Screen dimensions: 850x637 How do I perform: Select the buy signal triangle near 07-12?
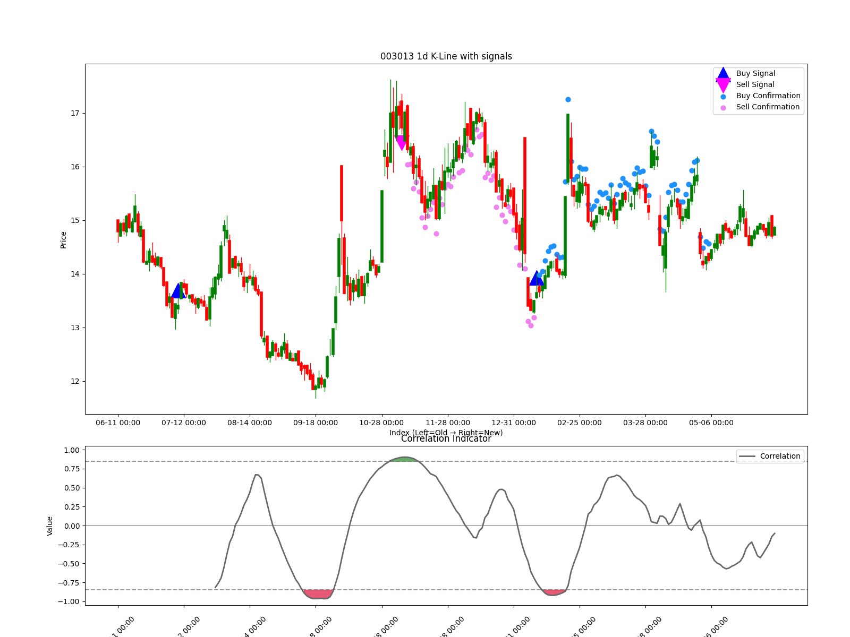pyautogui.click(x=178, y=290)
